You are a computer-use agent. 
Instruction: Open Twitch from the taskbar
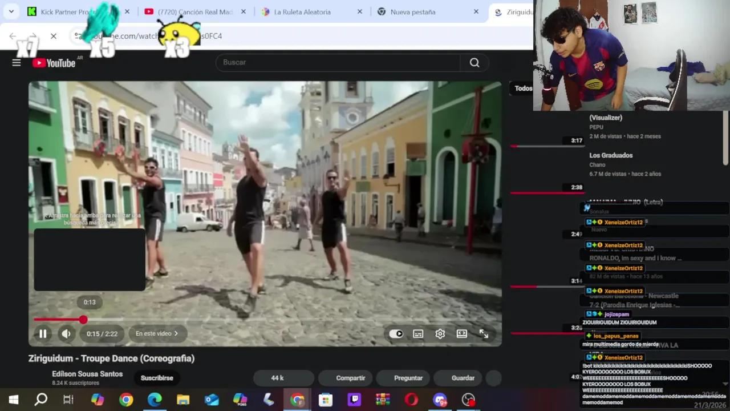(354, 400)
